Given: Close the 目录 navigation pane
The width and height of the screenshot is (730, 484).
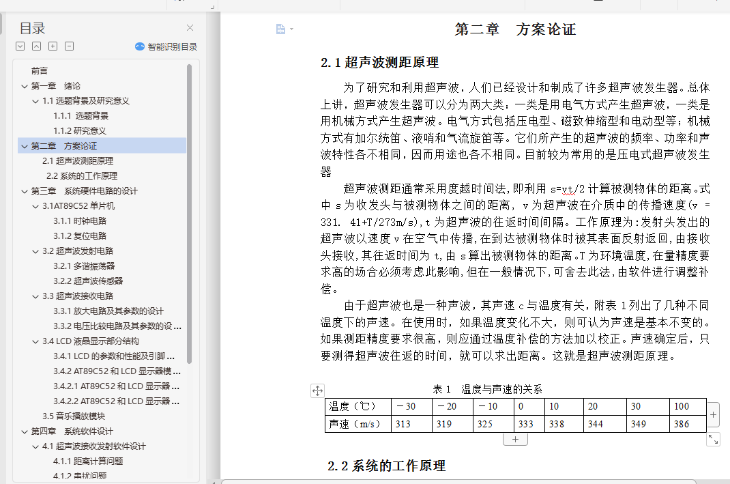Looking at the screenshot, I should 190,28.
